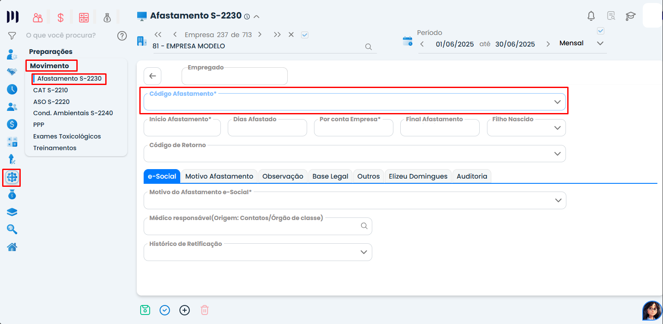Screen dimensions: 663x324
Task: Go to the previous period with left arrow
Action: point(422,44)
